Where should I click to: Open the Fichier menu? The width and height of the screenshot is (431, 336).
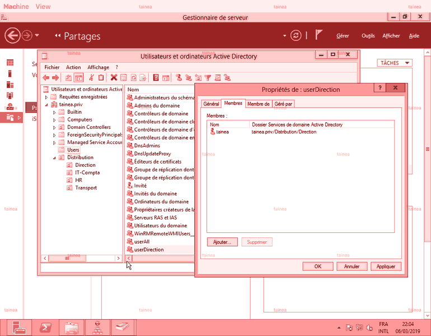click(x=52, y=67)
